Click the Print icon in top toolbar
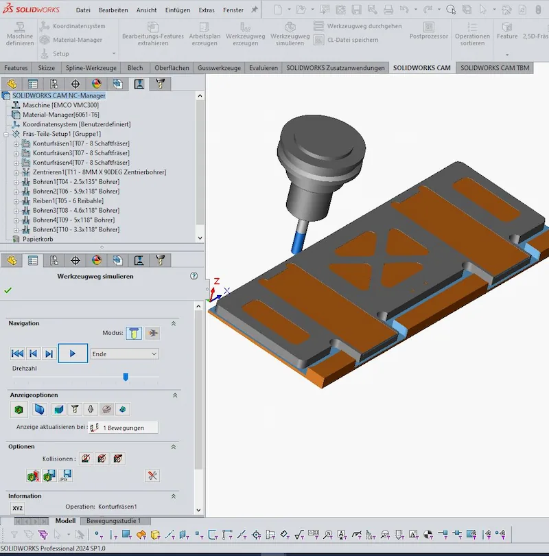 [388, 10]
